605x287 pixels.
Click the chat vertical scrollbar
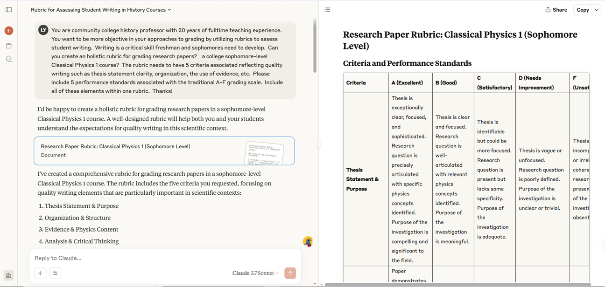pyautogui.click(x=315, y=46)
